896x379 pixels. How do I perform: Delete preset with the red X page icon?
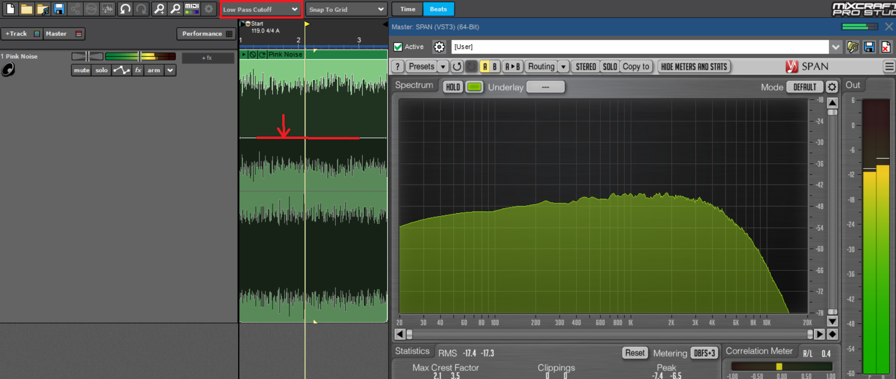coord(885,46)
